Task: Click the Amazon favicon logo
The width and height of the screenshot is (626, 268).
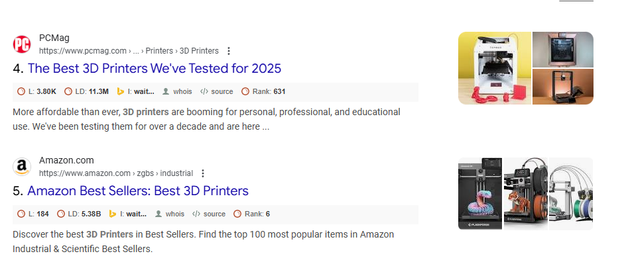Action: point(22,167)
